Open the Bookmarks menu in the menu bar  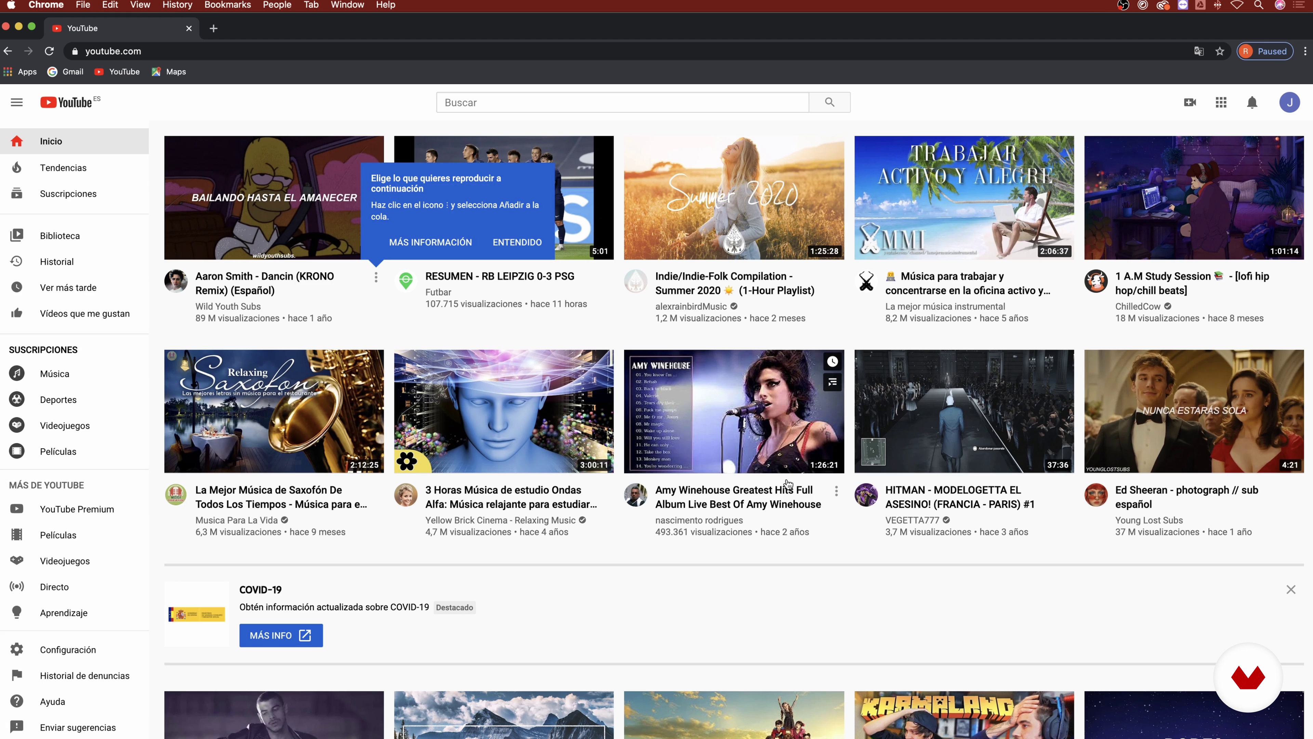pyautogui.click(x=227, y=5)
